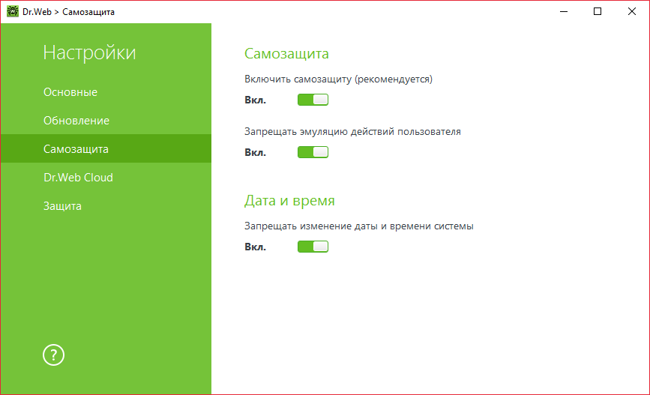
Task: Disable the user action emulation blocking toggle
Action: point(313,152)
